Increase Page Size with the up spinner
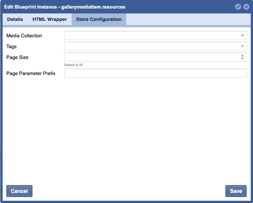This screenshot has height=203, width=253. [243, 56]
